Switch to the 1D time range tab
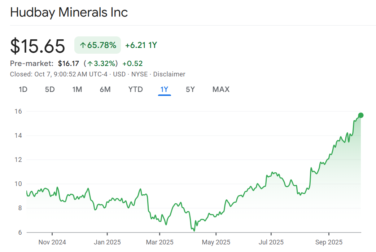This screenshot has height=252, width=376. tap(23, 89)
